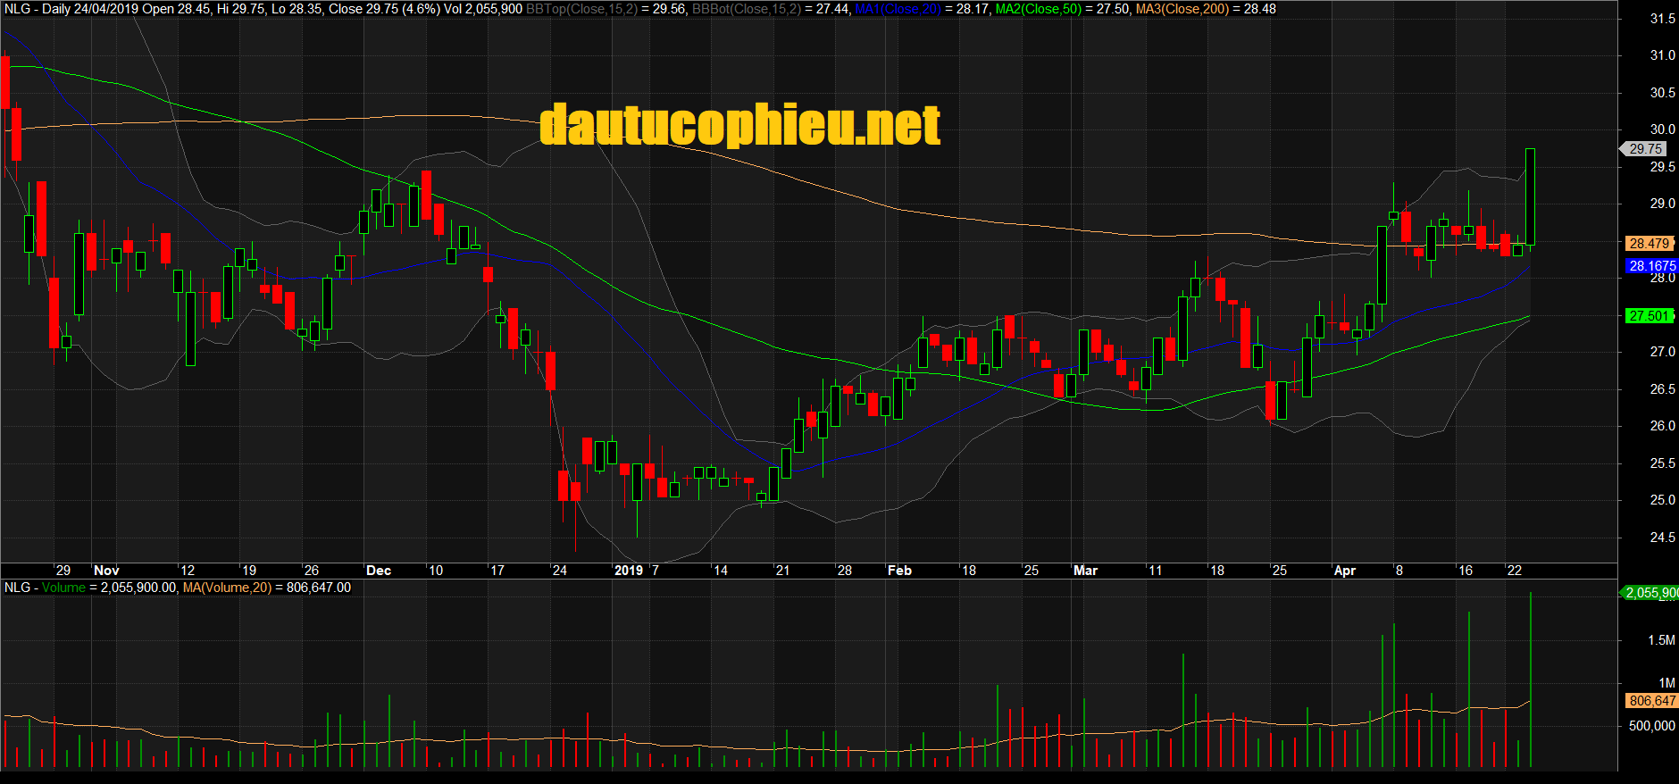Click the latest tall green candlestick

point(1530,196)
